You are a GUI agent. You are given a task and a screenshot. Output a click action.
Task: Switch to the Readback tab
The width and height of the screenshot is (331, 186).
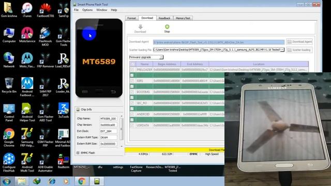pyautogui.click(x=164, y=18)
